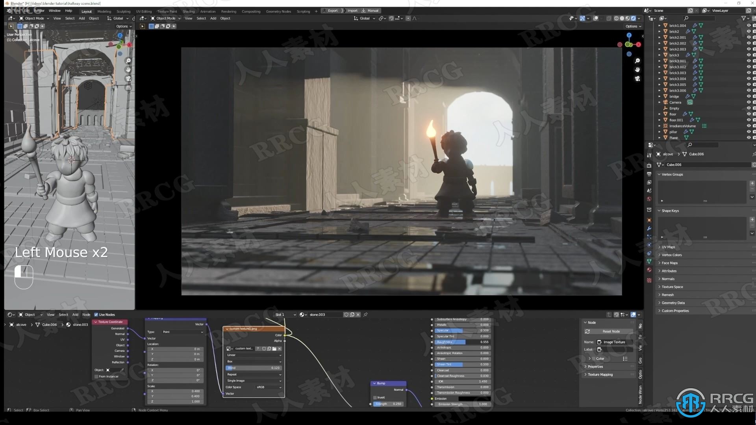Hide Camera in viewport via eye icon

(749, 102)
